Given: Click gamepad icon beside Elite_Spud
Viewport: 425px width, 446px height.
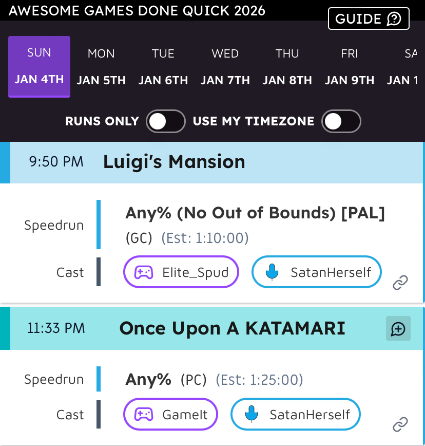Looking at the screenshot, I should pos(144,272).
